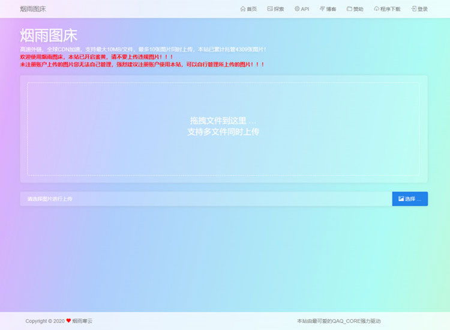The height and width of the screenshot is (330, 450).
Task: Click the 烟雨图床 brand in the navbar
Action: [x=32, y=9]
